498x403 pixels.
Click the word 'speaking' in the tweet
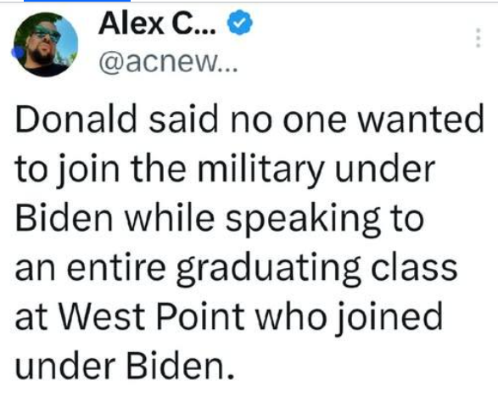(303, 220)
